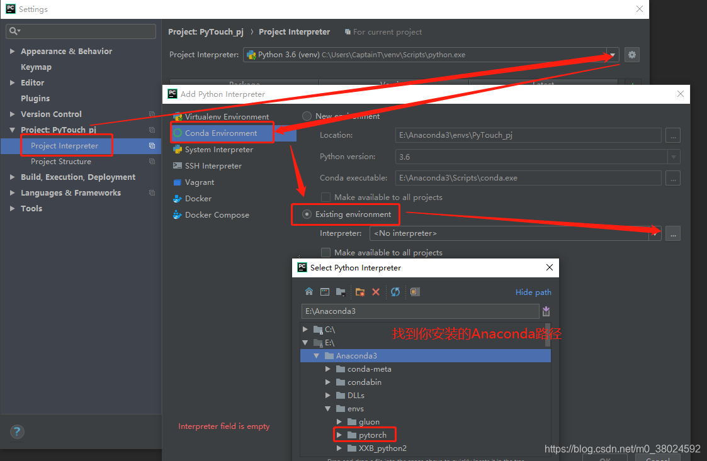Click the copy icon beside Project Structure
Screen dimensions: 707x461
click(x=152, y=162)
